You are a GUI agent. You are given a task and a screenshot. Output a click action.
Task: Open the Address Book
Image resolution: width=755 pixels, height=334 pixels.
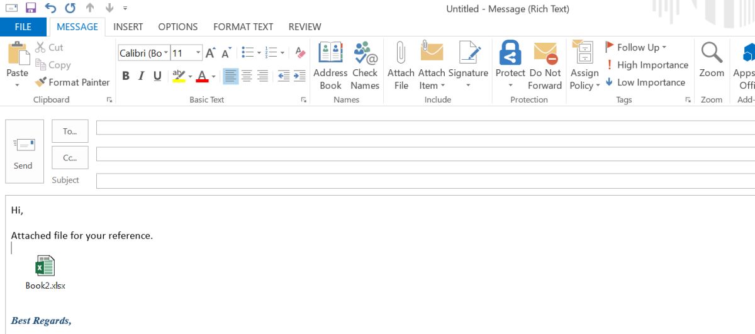(330, 66)
